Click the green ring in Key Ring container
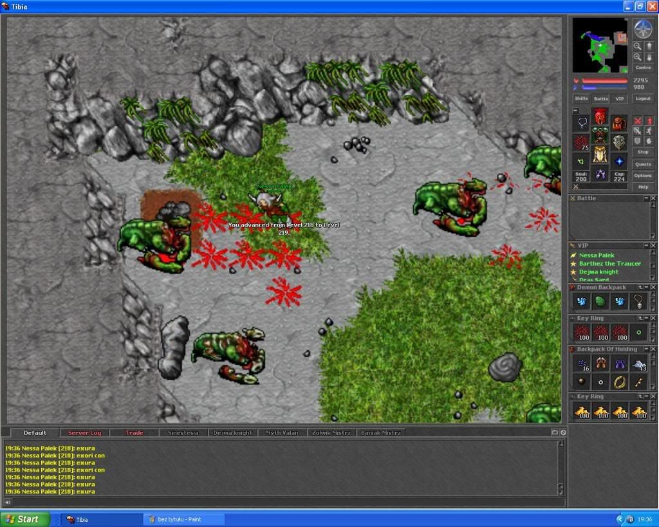Image resolution: width=659 pixels, height=527 pixels. coord(639,332)
